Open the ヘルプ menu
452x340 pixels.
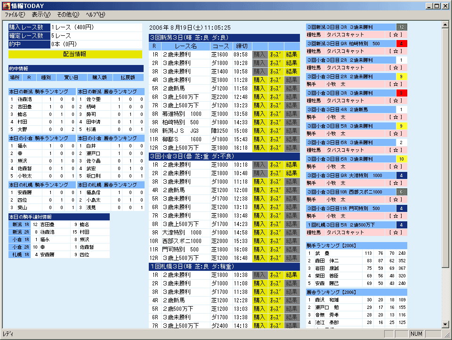[95, 15]
